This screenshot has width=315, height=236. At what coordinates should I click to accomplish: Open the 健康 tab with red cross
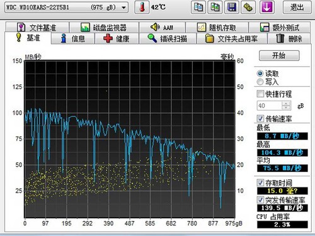[x=117, y=38]
